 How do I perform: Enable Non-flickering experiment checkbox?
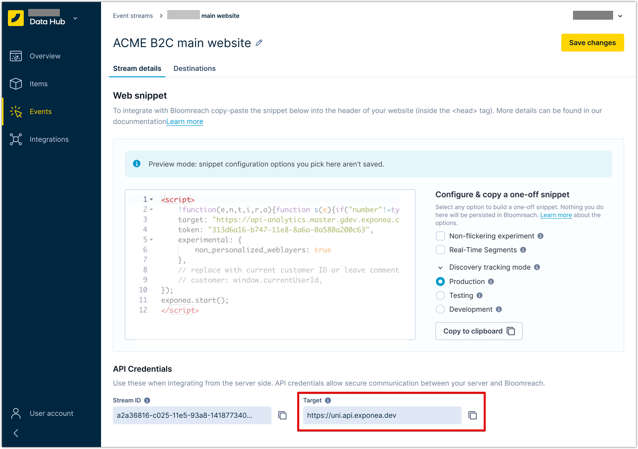(440, 236)
